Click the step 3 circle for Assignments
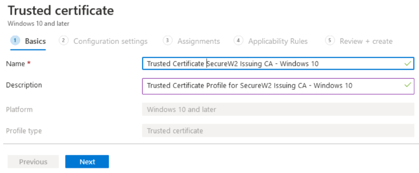Screen dimensions: 419x173 pos(167,41)
